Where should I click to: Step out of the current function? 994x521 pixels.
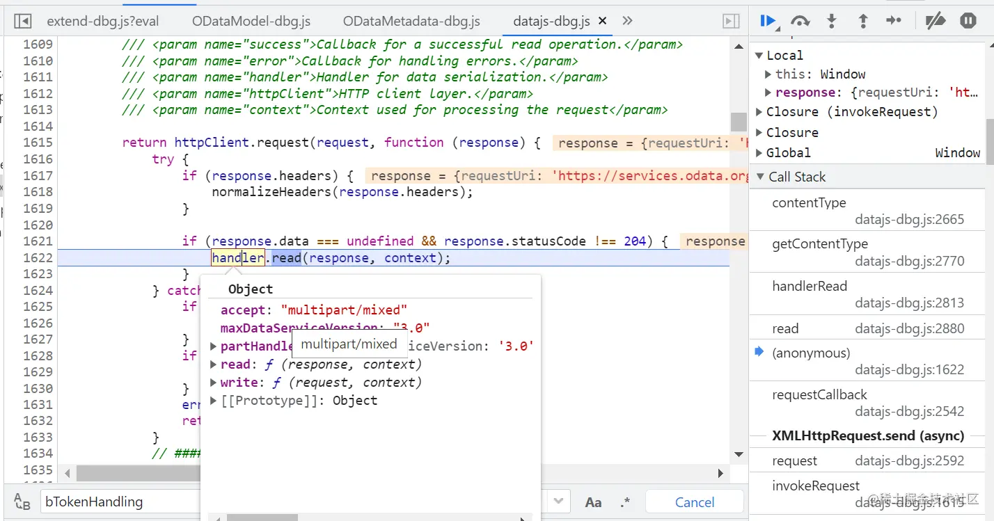[x=863, y=21]
